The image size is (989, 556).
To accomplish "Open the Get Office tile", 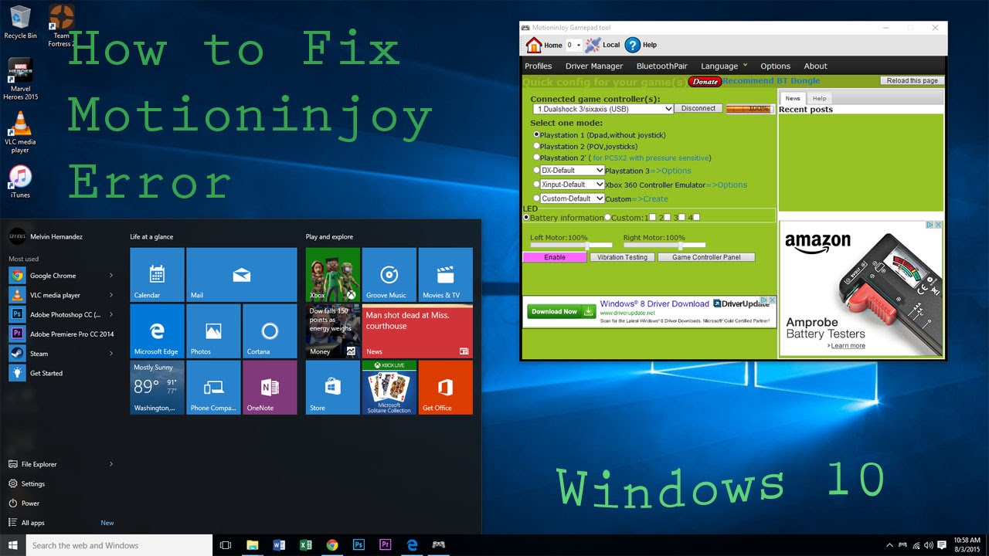I will click(445, 388).
